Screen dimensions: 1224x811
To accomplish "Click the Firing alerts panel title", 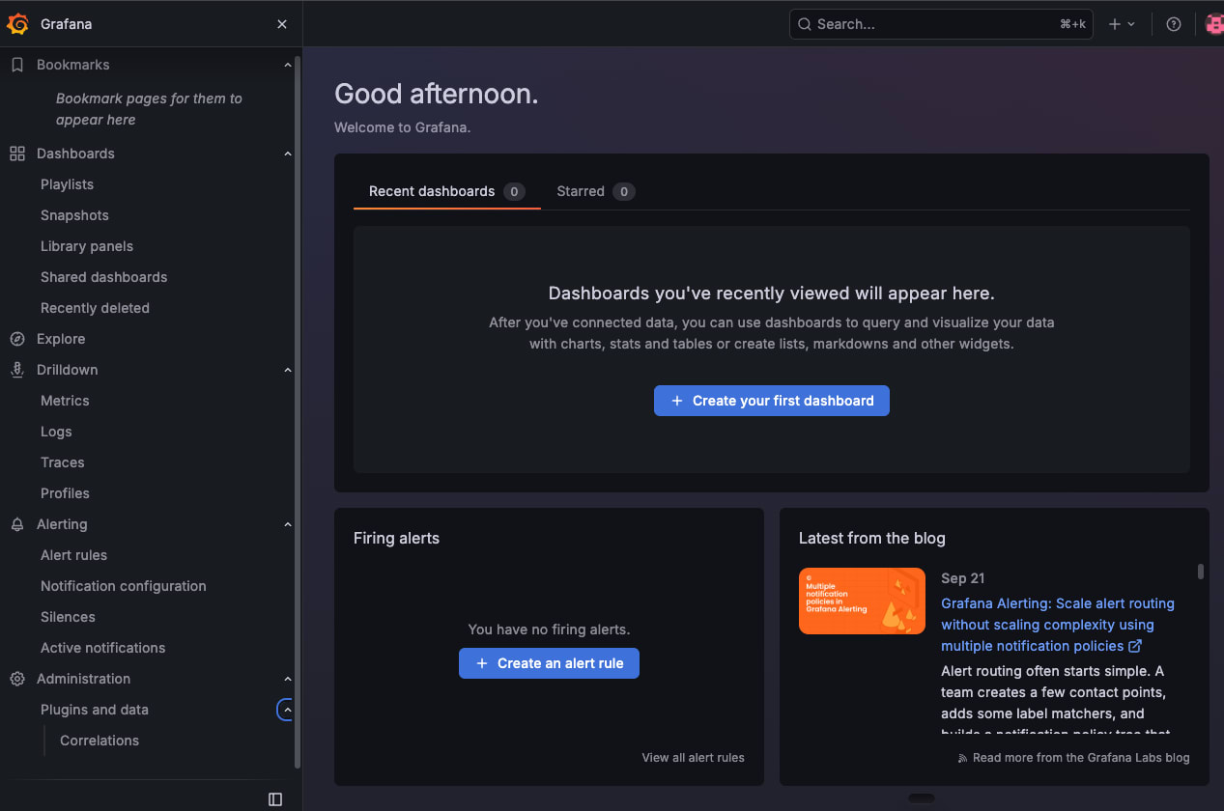I will [396, 539].
